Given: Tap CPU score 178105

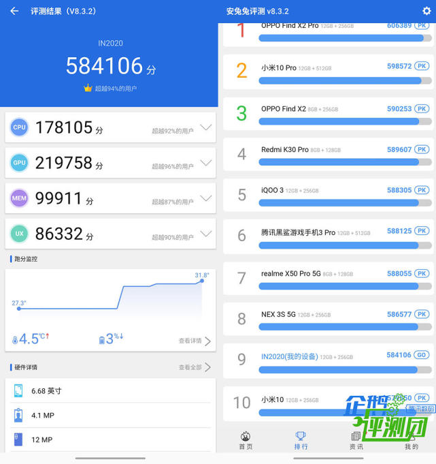Looking at the screenshot, I should click(64, 127).
